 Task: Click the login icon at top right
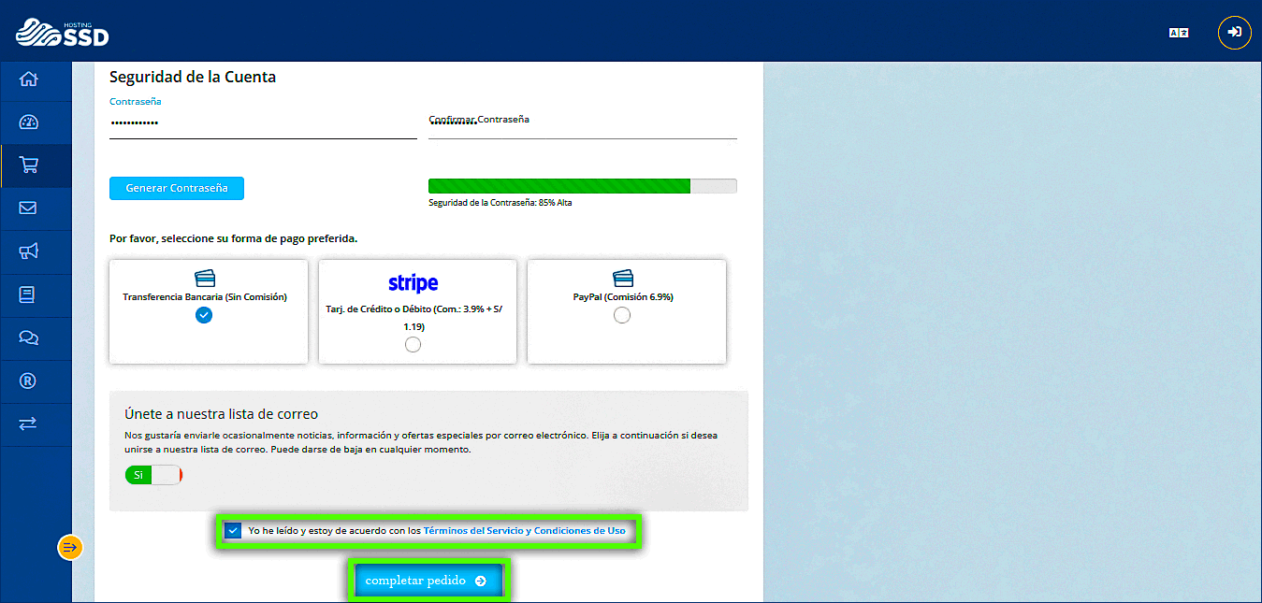click(1234, 33)
